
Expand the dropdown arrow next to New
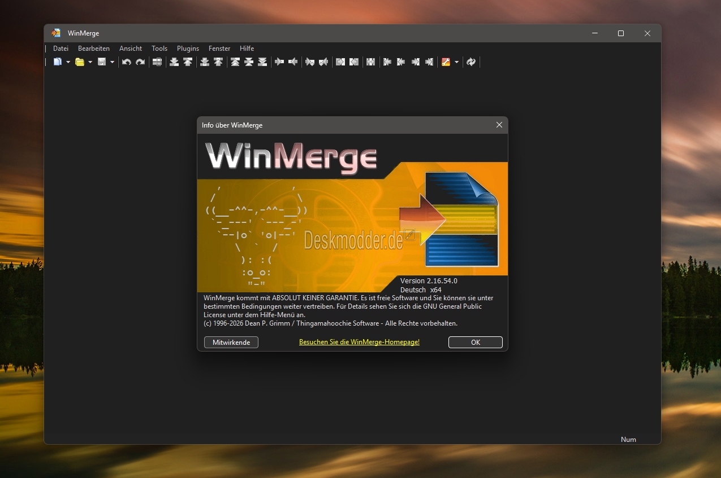[68, 62]
